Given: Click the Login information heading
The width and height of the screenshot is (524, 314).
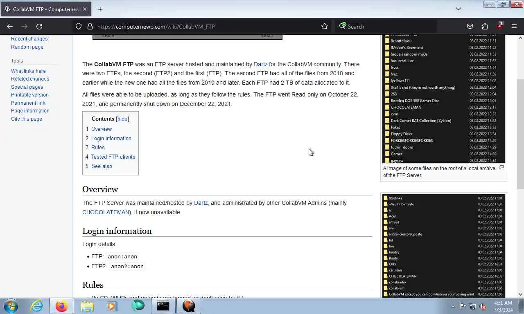Looking at the screenshot, I should pyautogui.click(x=117, y=231).
